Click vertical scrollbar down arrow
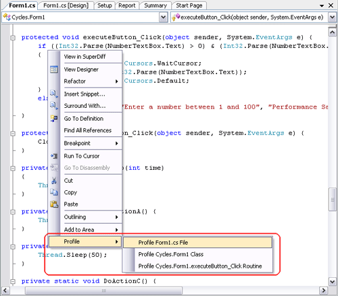Image resolution: width=338 pixels, height=296 pixels. point(333,281)
